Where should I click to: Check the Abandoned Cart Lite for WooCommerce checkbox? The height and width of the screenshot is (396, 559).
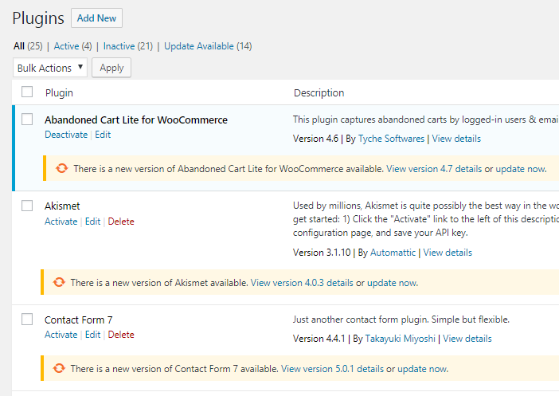click(27, 120)
